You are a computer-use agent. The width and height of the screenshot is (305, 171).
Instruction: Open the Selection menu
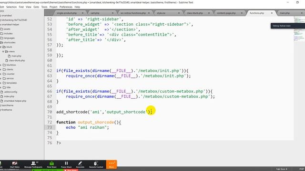point(11,7)
